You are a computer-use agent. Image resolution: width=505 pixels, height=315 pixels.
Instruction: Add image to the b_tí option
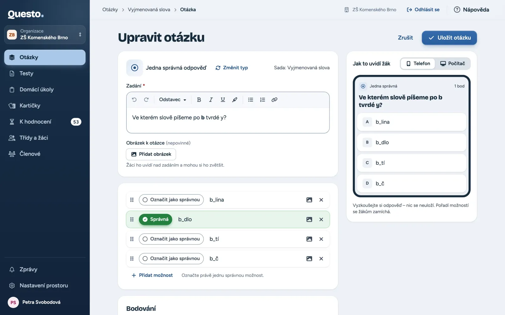click(x=309, y=239)
